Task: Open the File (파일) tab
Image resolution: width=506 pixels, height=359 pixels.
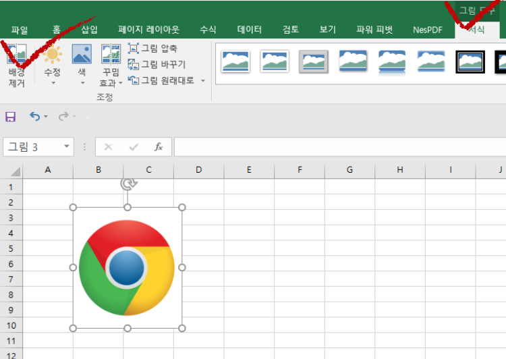Action: (x=20, y=30)
